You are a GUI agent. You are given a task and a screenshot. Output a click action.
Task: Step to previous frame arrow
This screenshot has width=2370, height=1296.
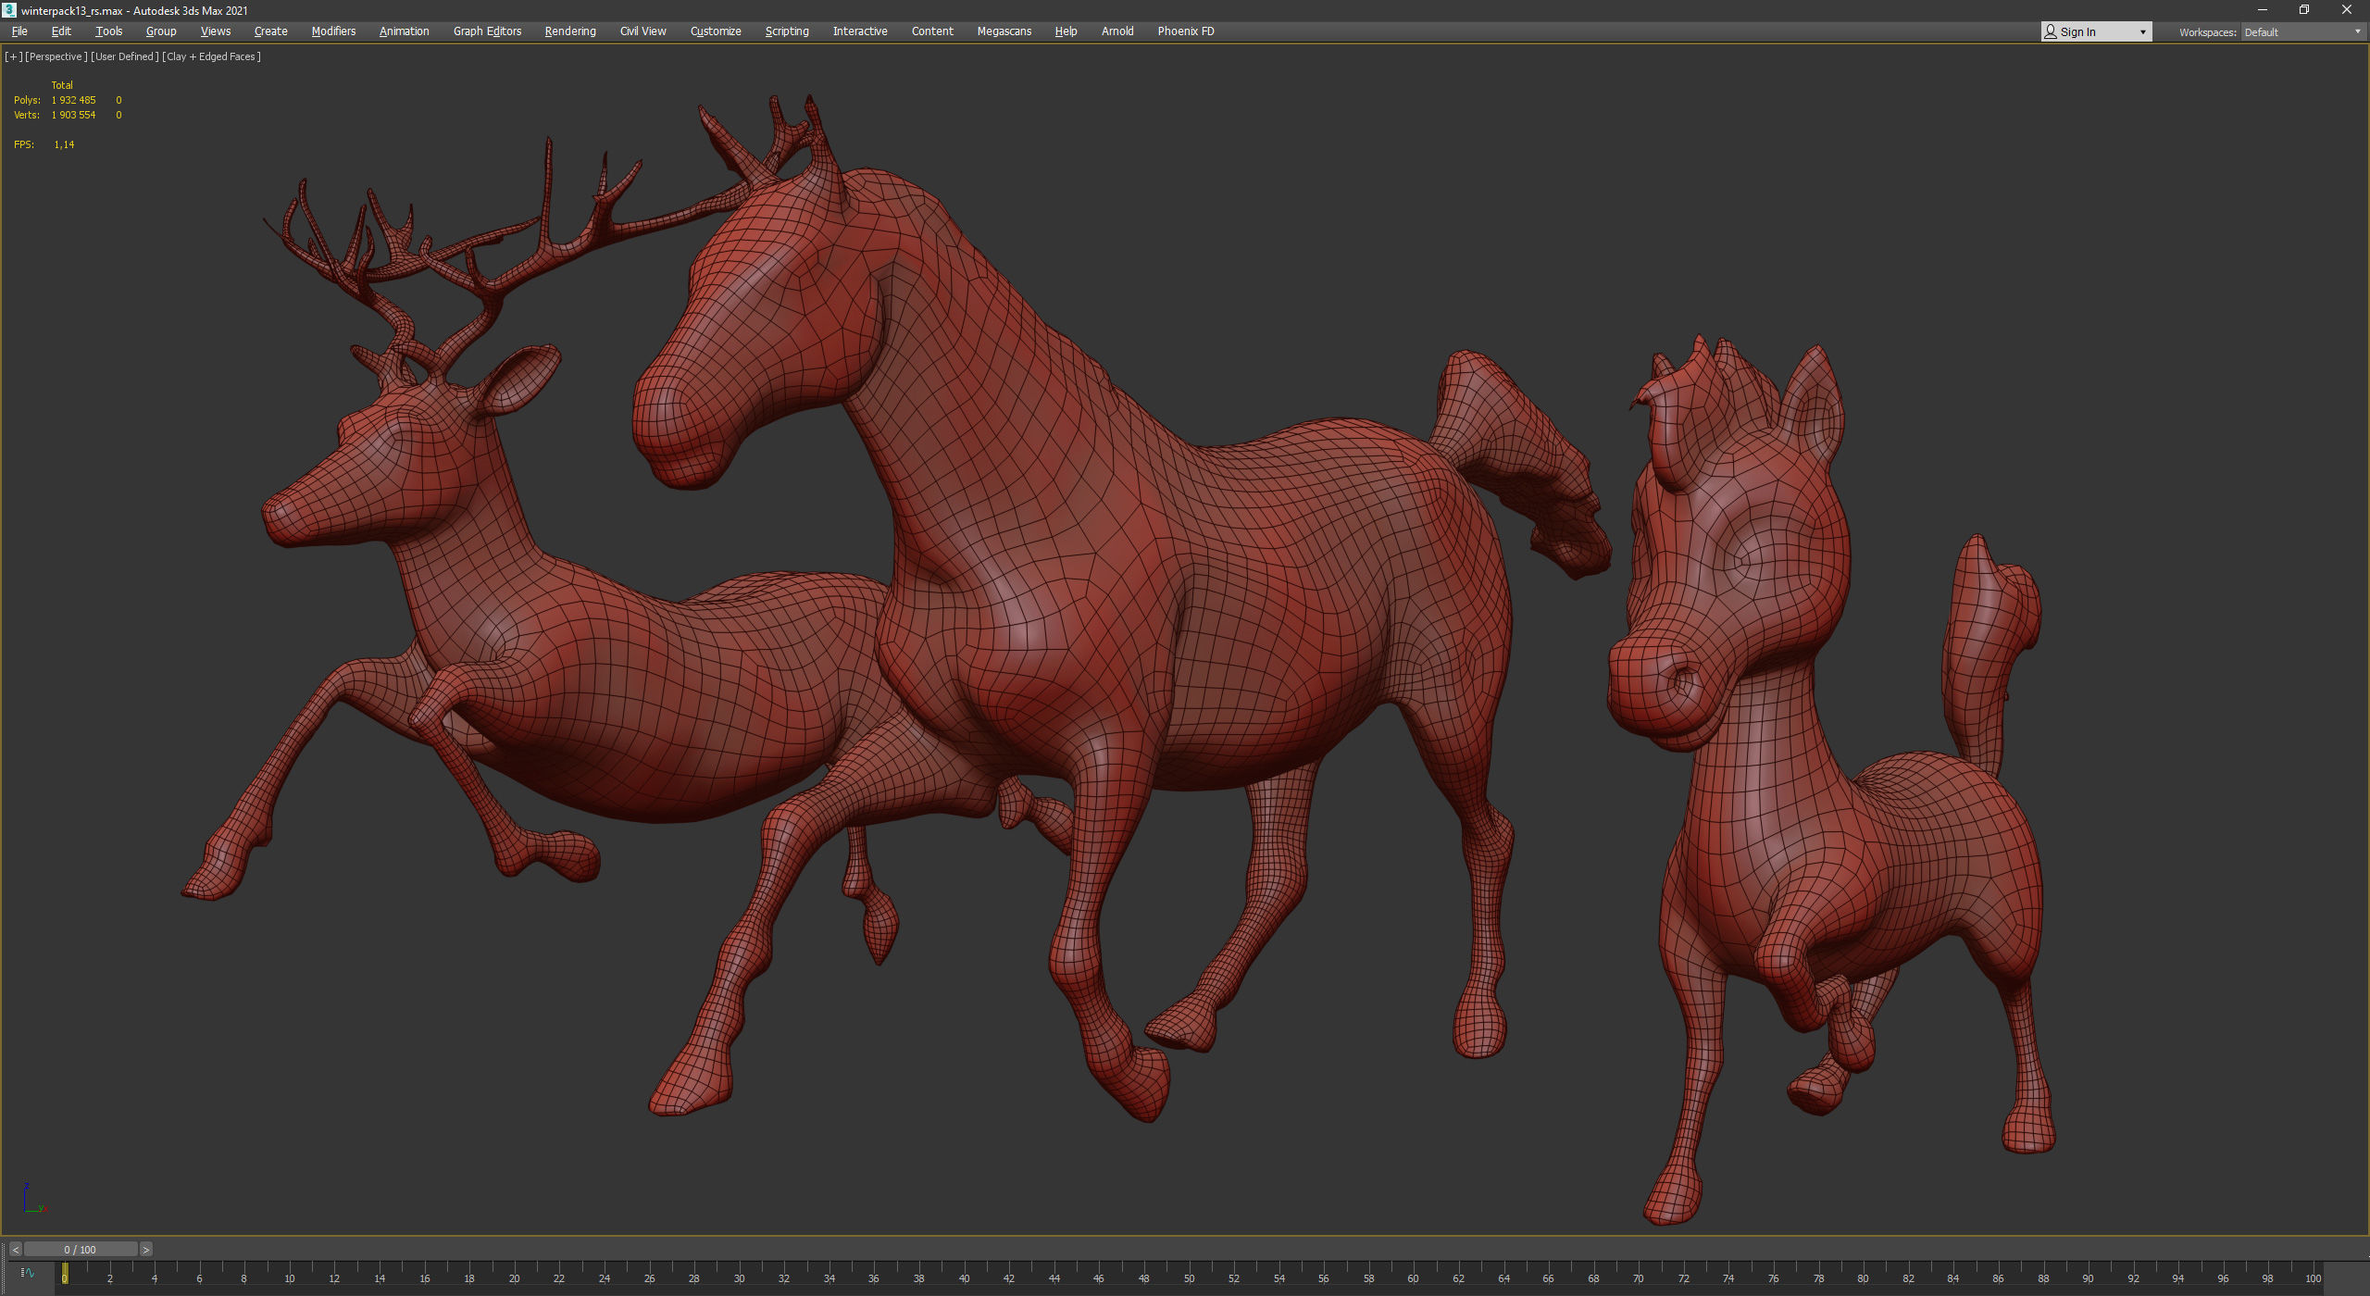pyautogui.click(x=16, y=1250)
